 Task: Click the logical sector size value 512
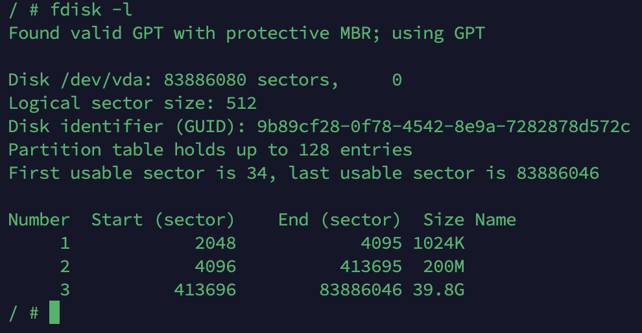tap(241, 104)
